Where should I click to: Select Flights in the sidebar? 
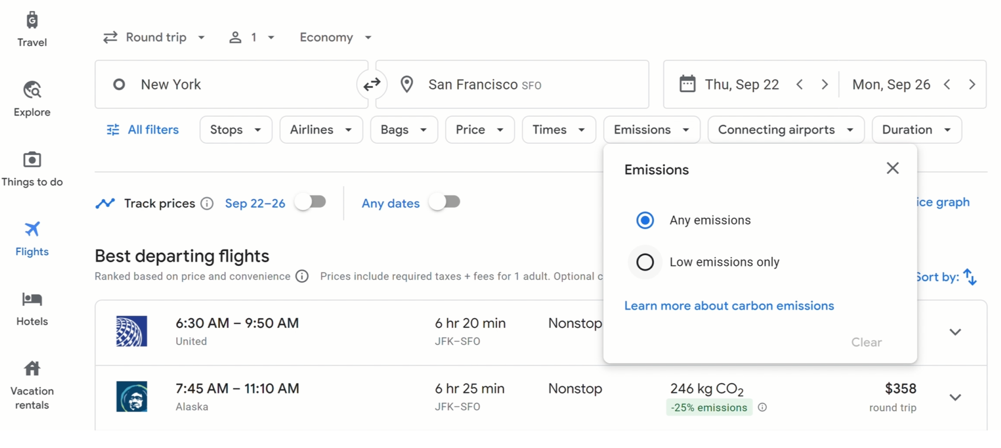pyautogui.click(x=32, y=238)
